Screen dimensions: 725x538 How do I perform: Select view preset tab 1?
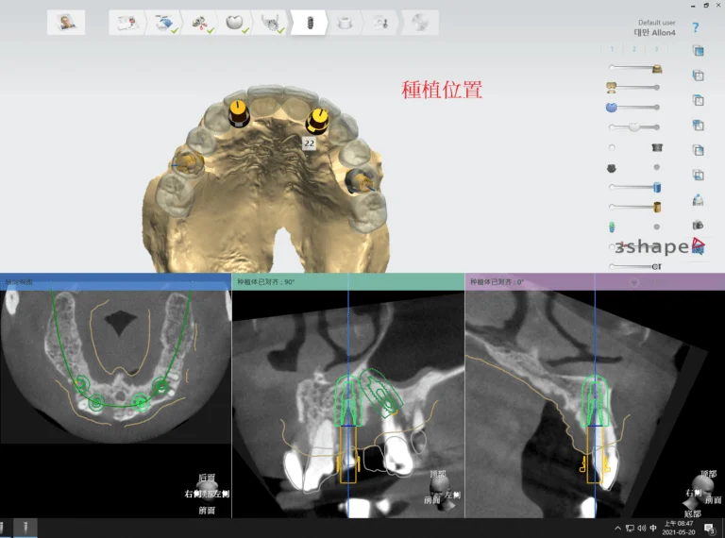(611, 49)
